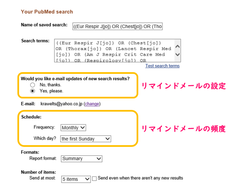Screen dimensions: 235x191
Task: Click the "No, thanks." label text
Action: click(50, 85)
